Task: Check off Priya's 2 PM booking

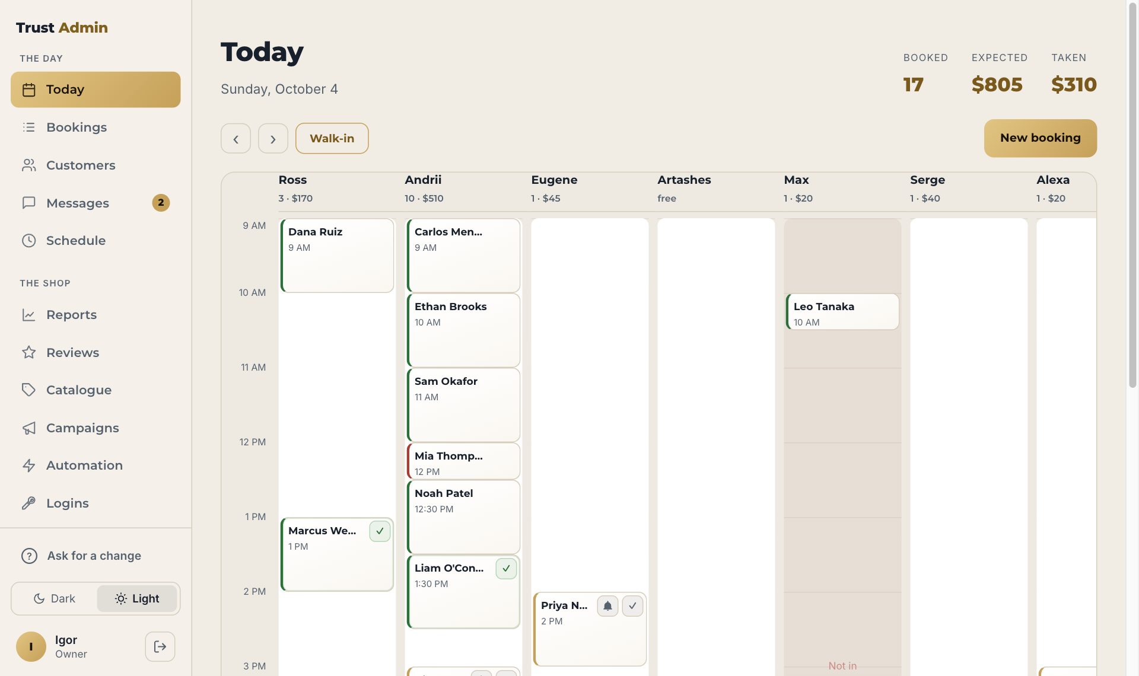Action: [632, 606]
